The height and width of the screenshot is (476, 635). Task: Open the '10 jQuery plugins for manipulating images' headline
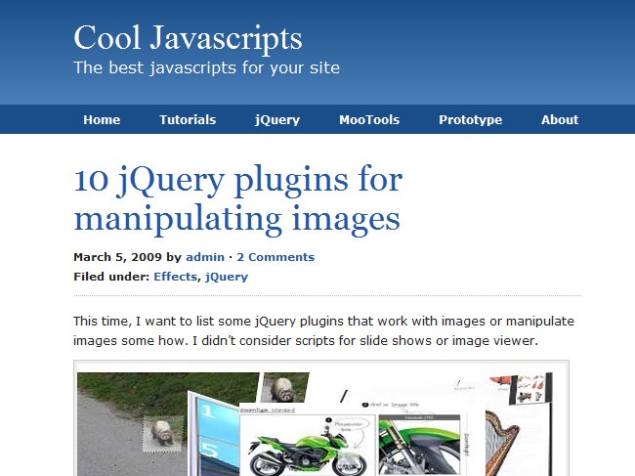tap(238, 199)
